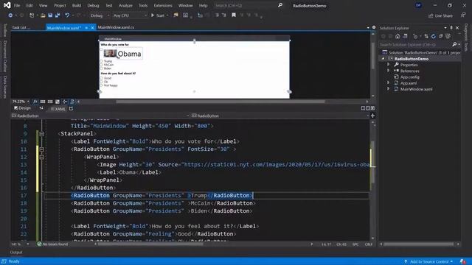Screen dimensions: 472x265
Task: Click the Collapse All icon in Solution Explorer
Action: [x=441, y=36]
